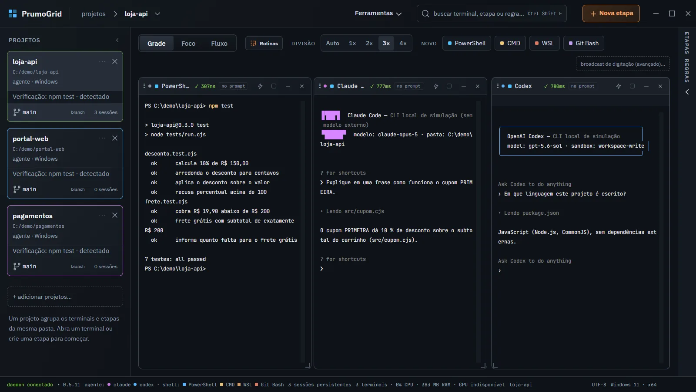Click the Nova etapa button
696x392 pixels.
click(x=611, y=14)
